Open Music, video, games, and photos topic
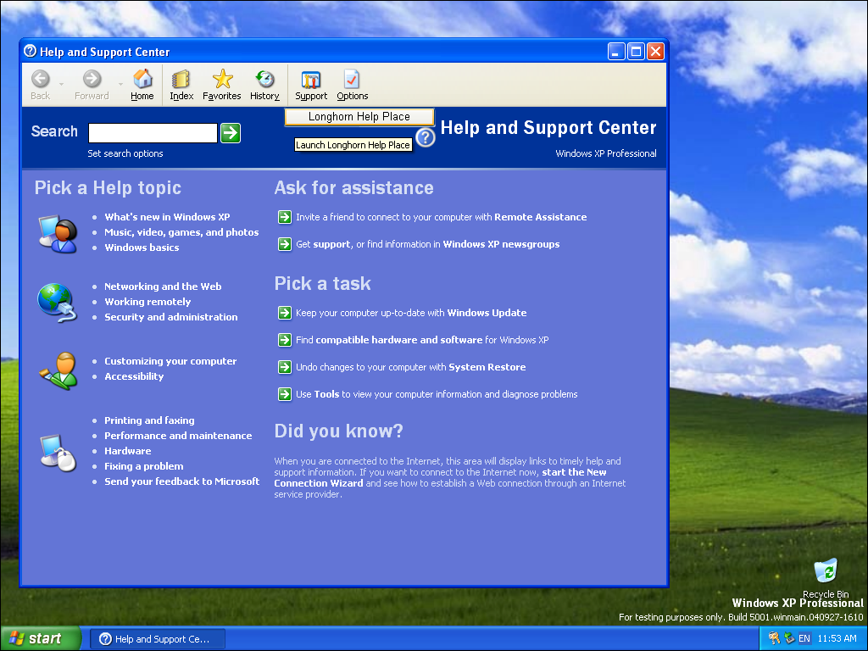This screenshot has width=868, height=651. tap(181, 232)
